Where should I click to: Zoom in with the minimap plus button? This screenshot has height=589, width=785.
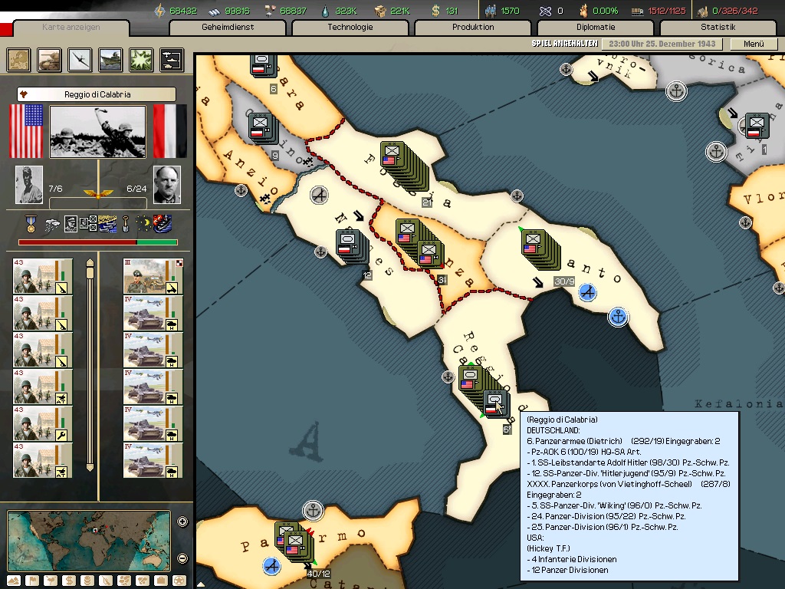(x=182, y=522)
